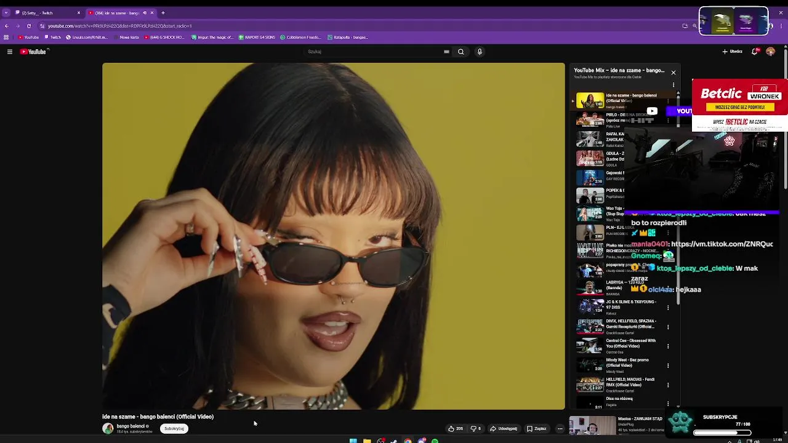Dislike the video with thumbs down
This screenshot has width=788, height=443.
476,429
